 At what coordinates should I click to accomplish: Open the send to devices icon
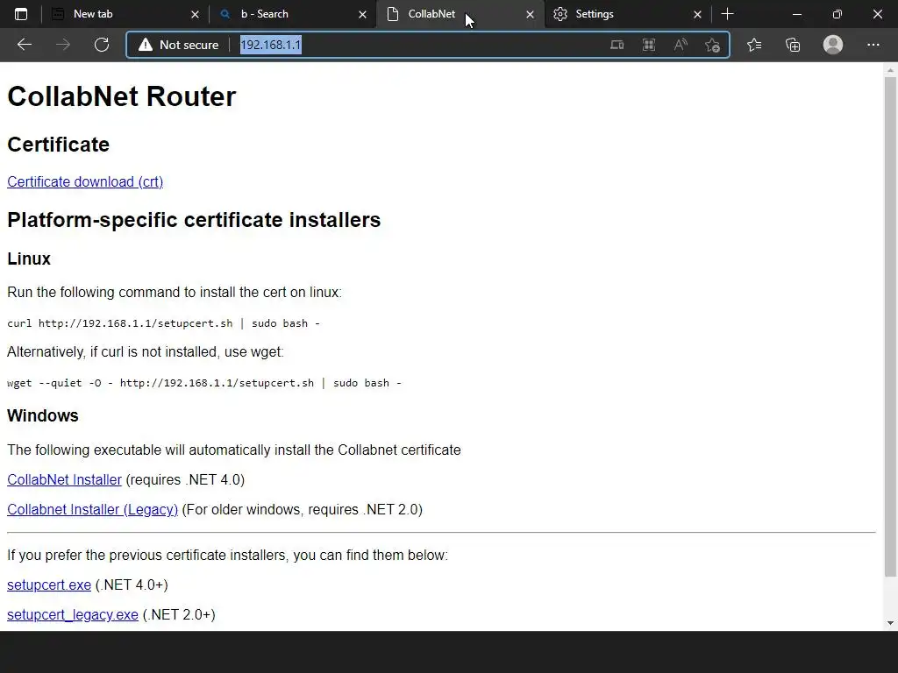pos(616,45)
